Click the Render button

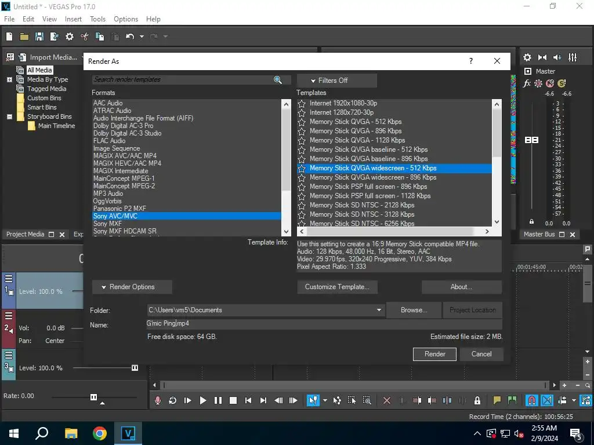click(434, 354)
